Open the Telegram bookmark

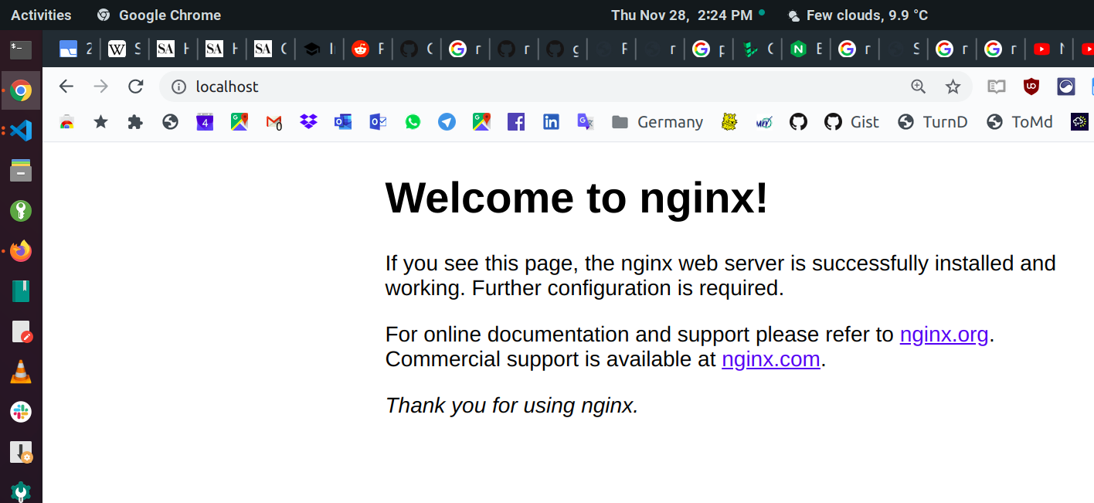click(447, 122)
